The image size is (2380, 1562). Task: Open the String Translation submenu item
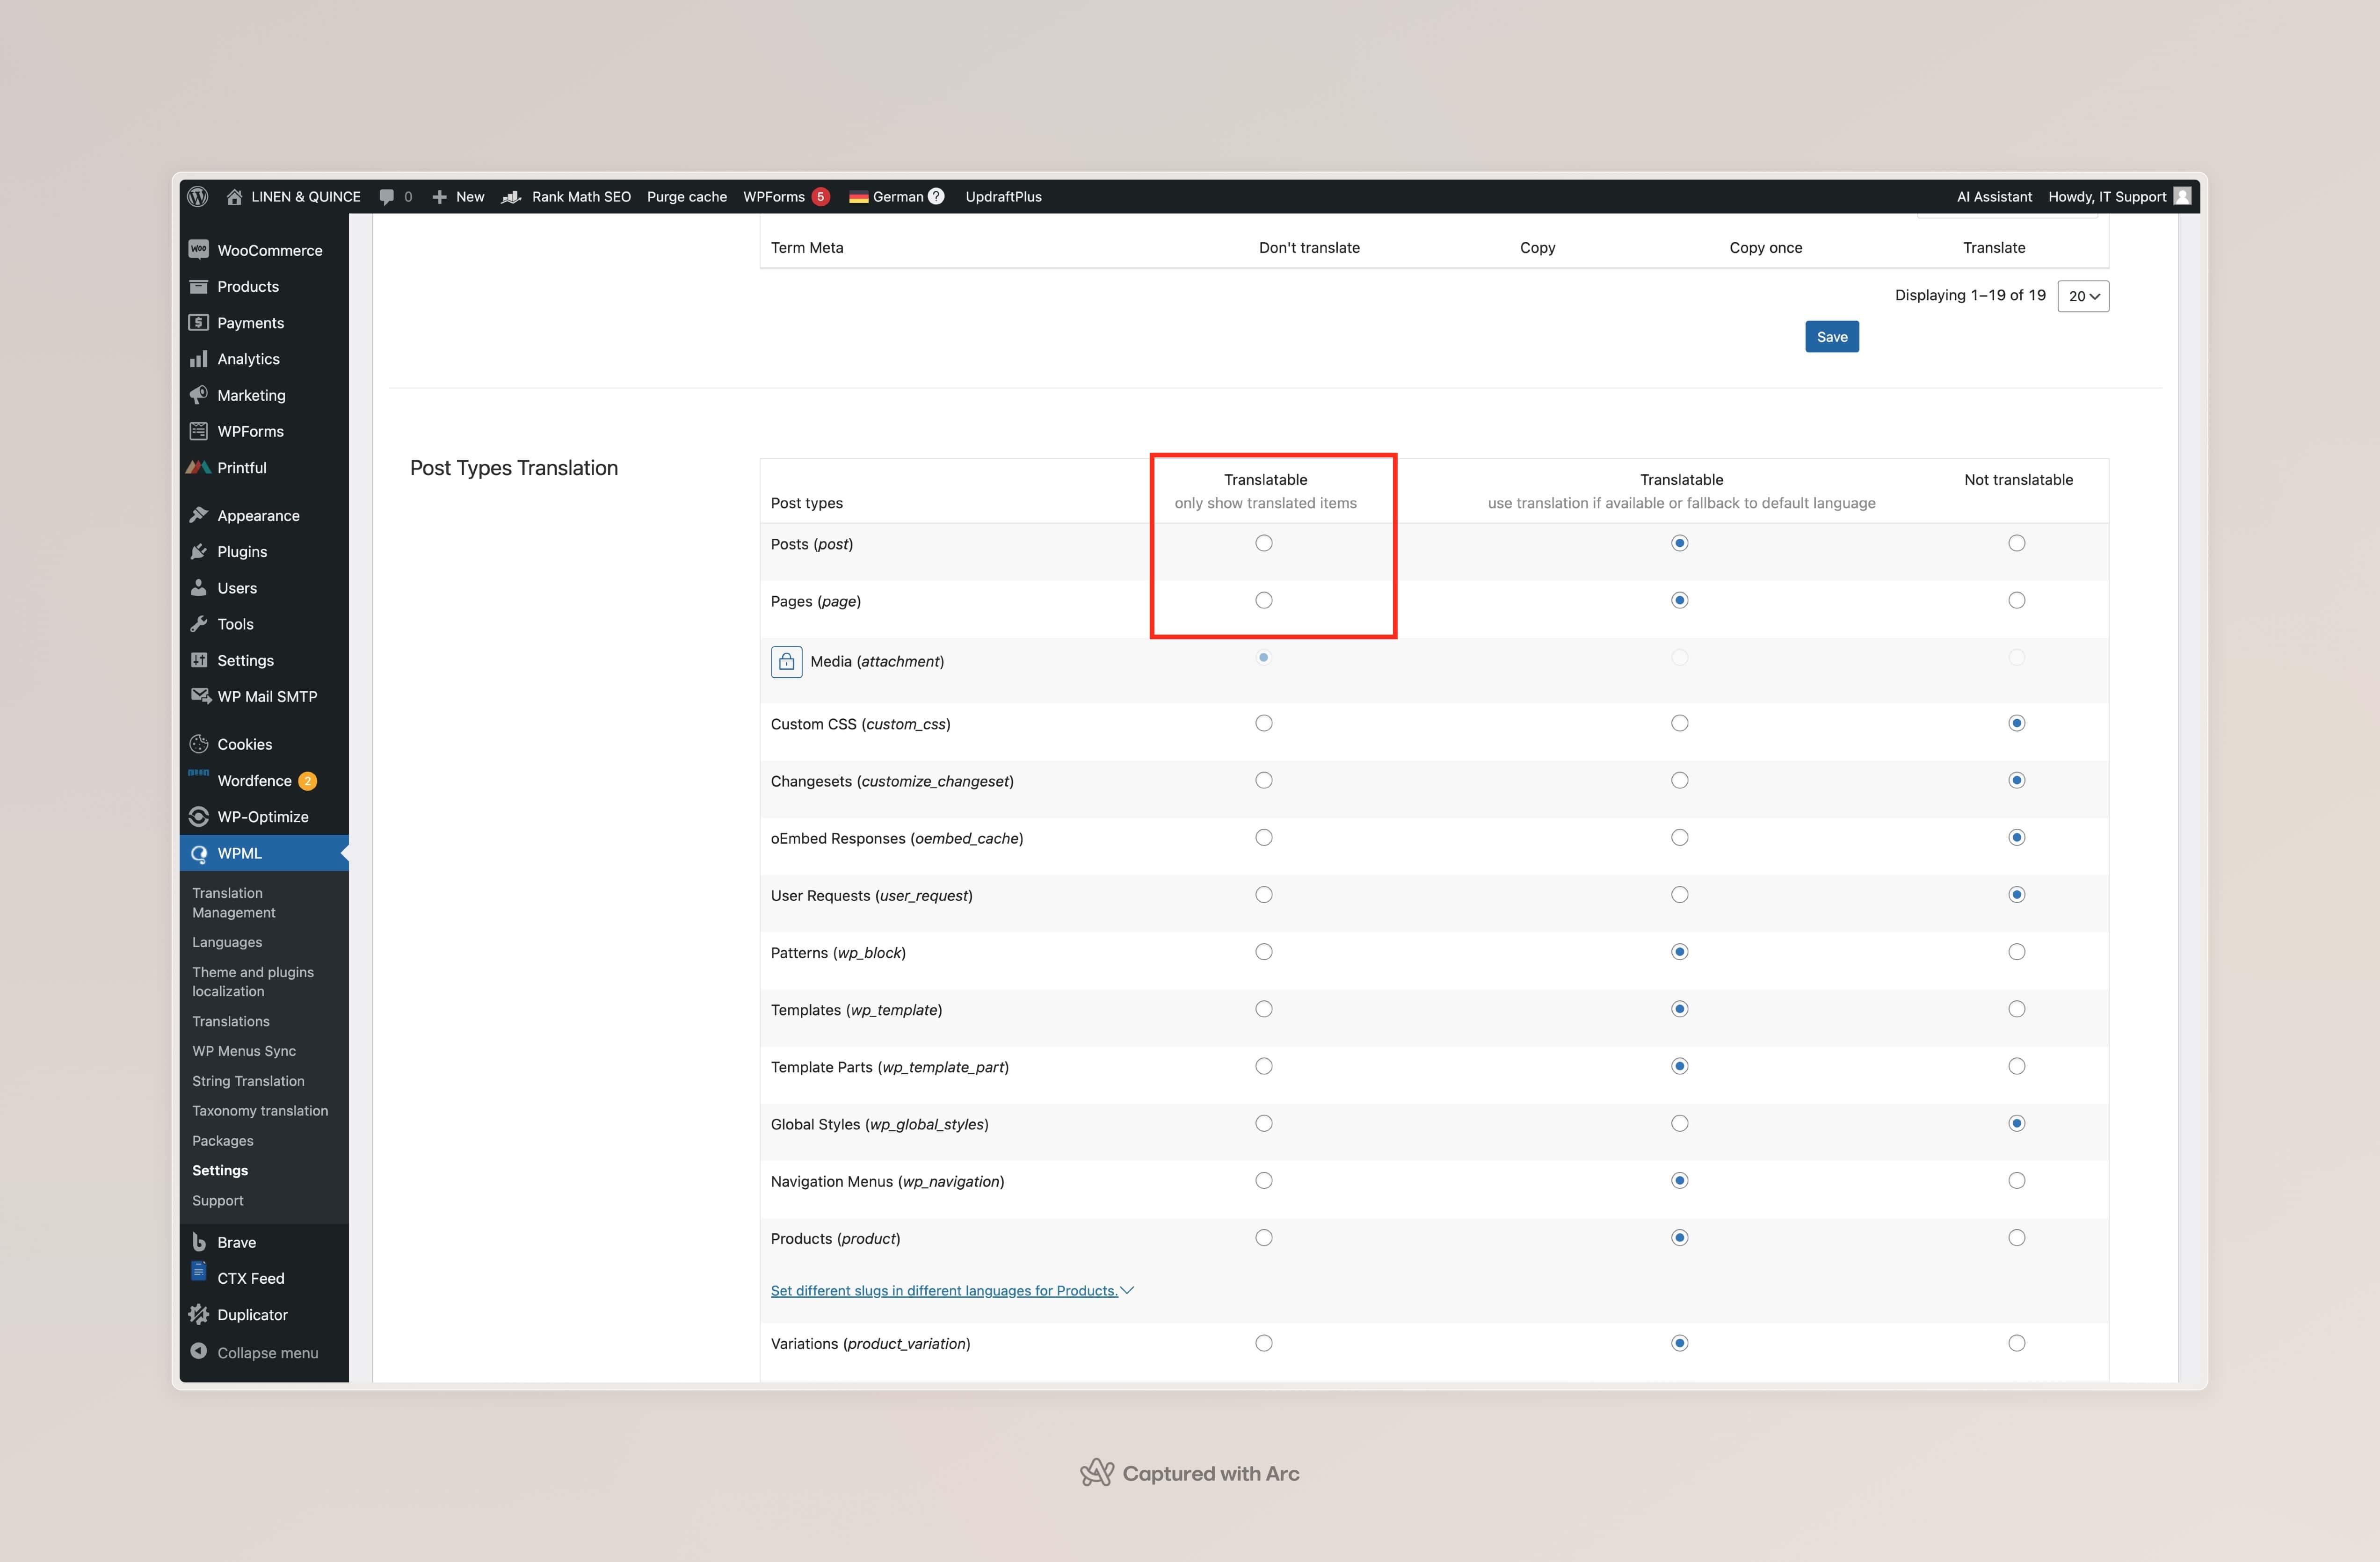pyautogui.click(x=248, y=1081)
